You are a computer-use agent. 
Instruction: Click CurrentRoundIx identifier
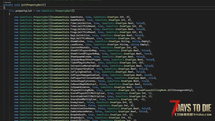click(80, 47)
